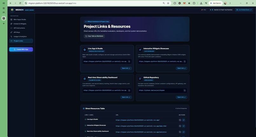256x137 pixels.
Task: Click the Mignon logo icon
Action: point(12,10)
